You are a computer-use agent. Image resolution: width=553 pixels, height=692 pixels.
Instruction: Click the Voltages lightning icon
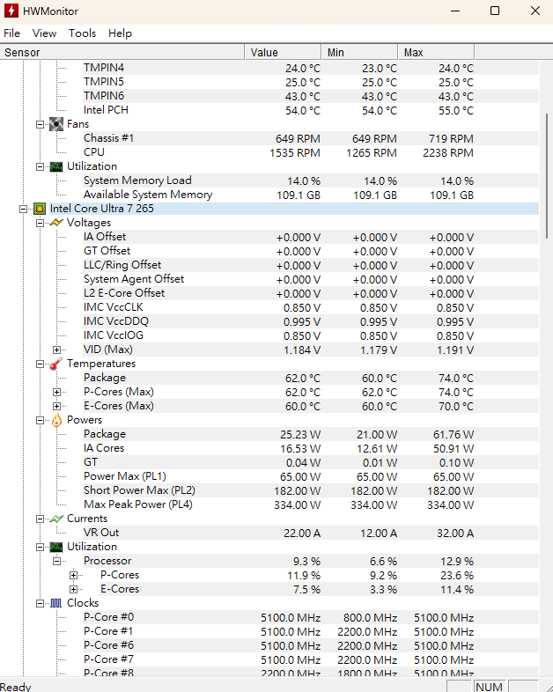56,223
